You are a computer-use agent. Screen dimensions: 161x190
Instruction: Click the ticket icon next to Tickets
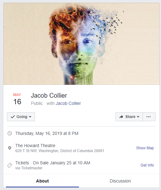click(10, 165)
